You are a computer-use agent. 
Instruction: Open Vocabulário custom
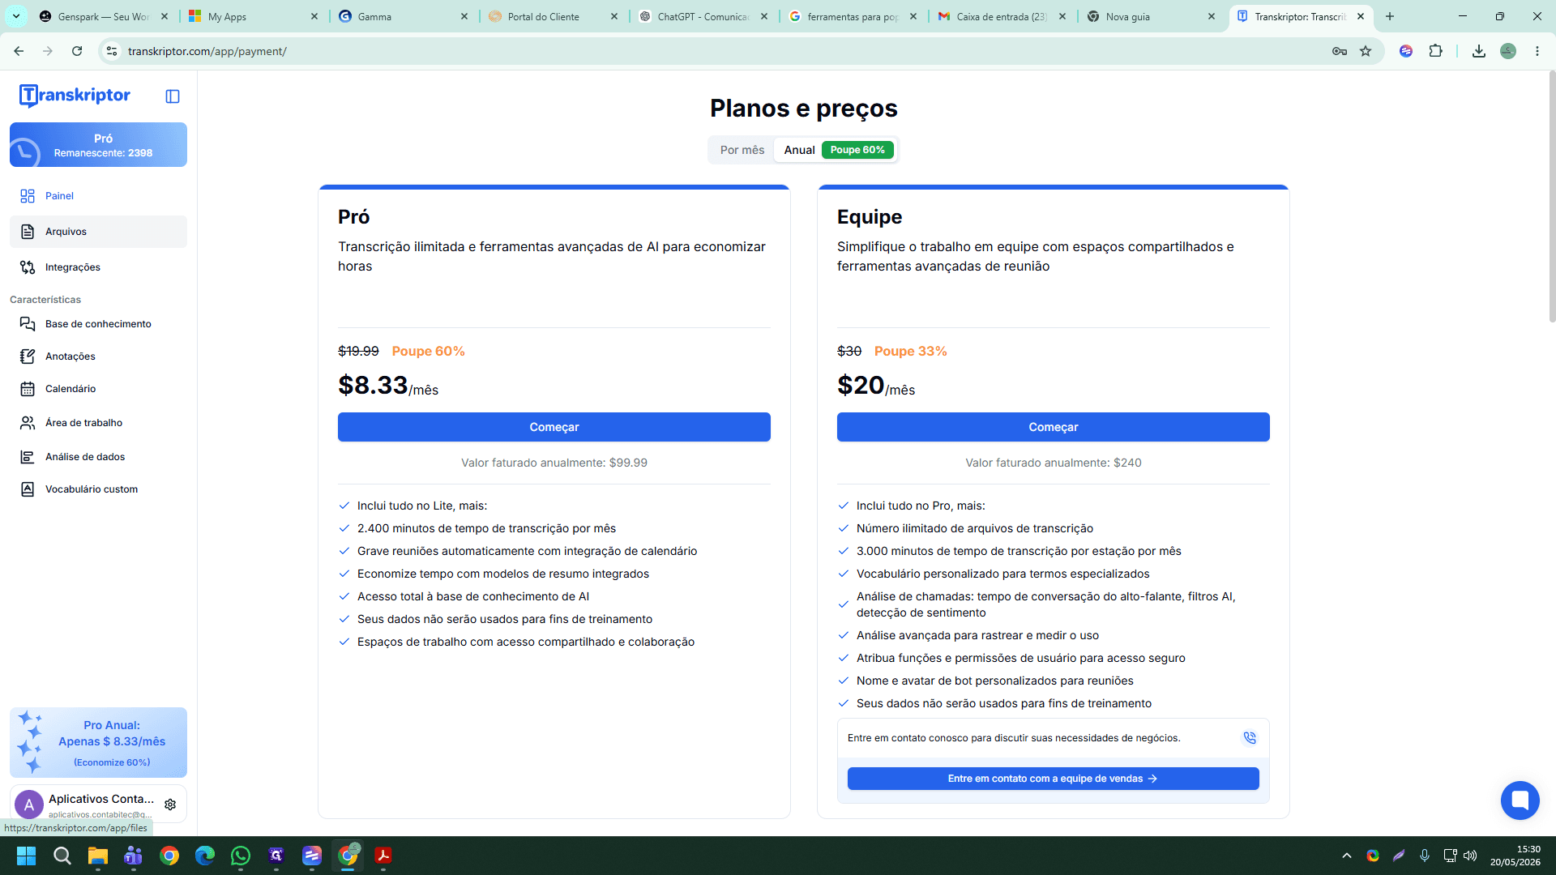[x=98, y=489]
